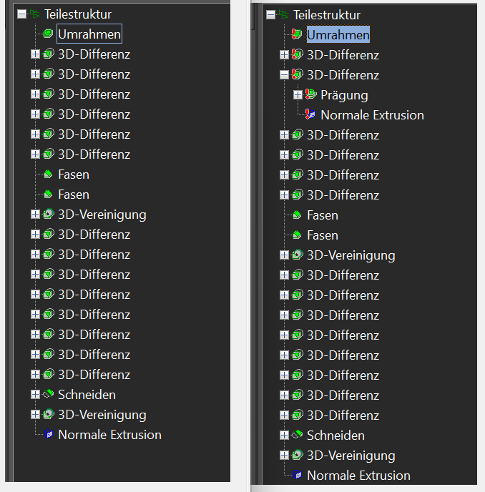The height and width of the screenshot is (492, 485).
Task: Click icon of 3D-Differenz above Schneiden, right tree
Action: (298, 415)
